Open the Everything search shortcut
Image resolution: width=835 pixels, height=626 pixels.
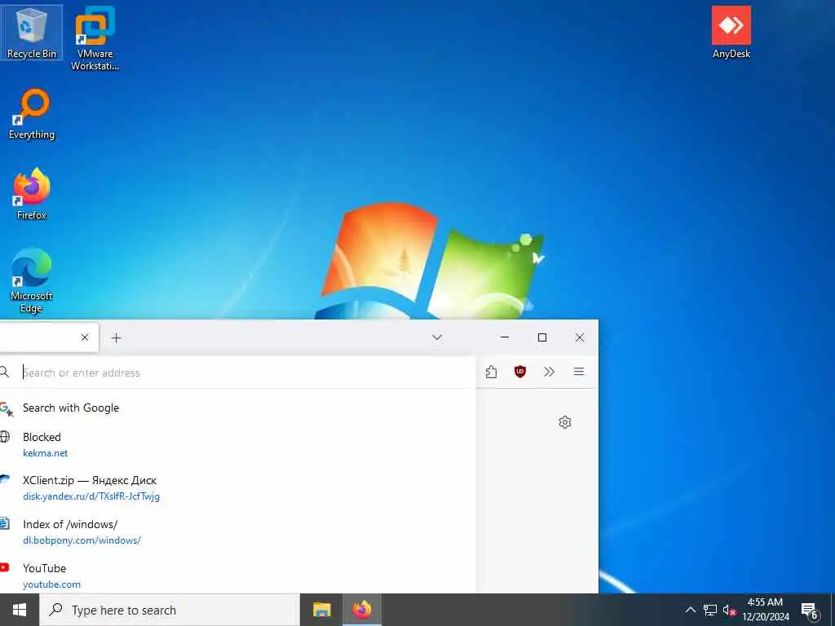[x=32, y=114]
